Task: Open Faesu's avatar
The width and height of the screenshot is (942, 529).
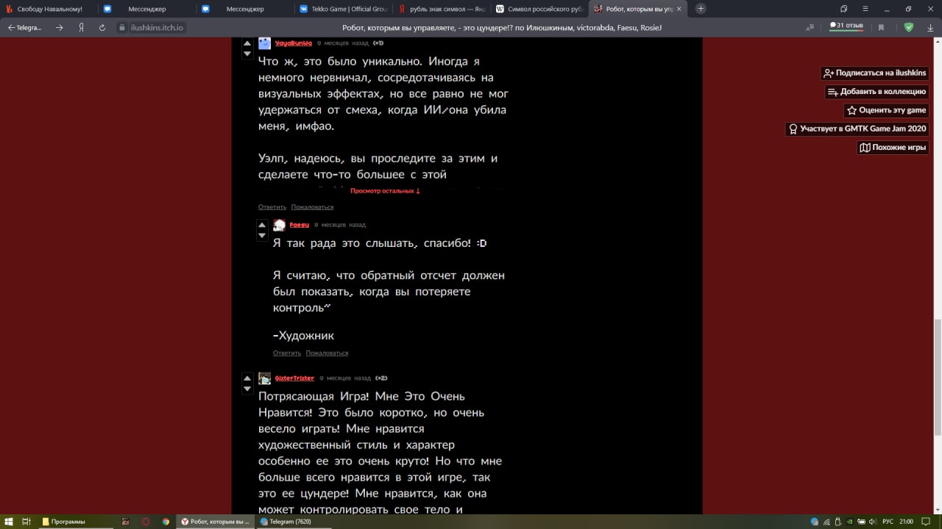Action: tap(279, 225)
